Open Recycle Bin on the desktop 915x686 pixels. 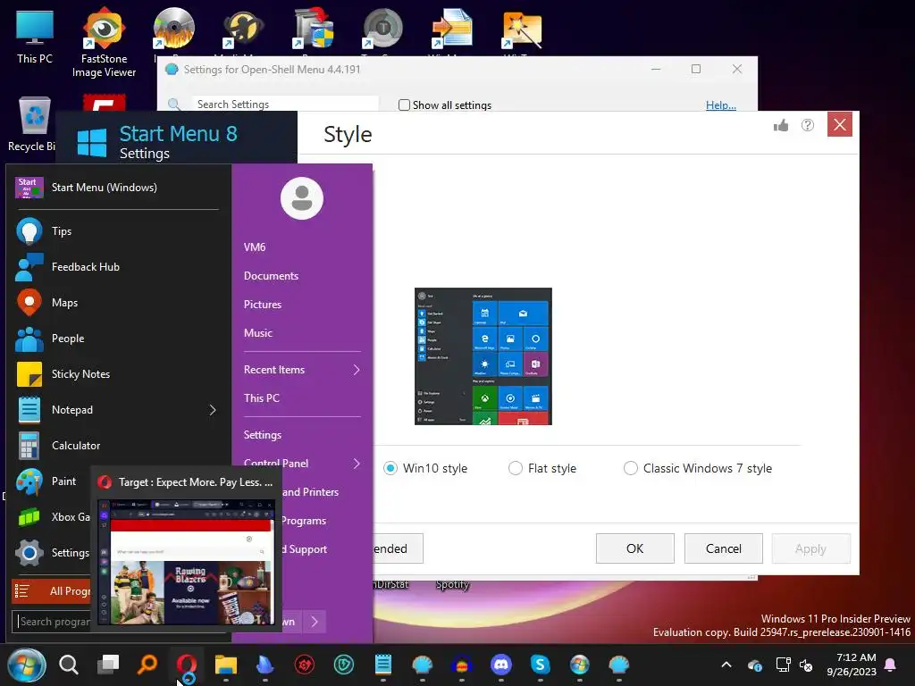(33, 124)
